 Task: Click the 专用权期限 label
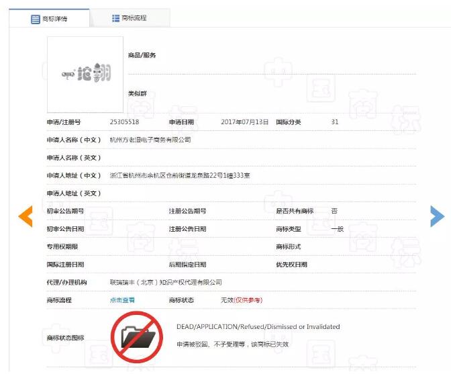(x=62, y=247)
